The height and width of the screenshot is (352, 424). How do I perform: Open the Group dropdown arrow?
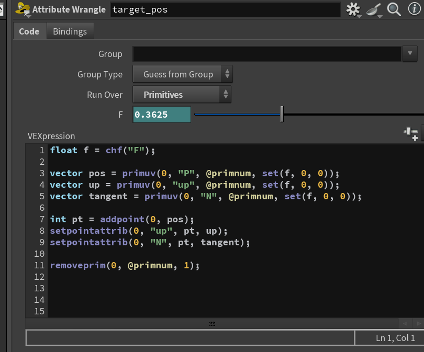click(410, 53)
